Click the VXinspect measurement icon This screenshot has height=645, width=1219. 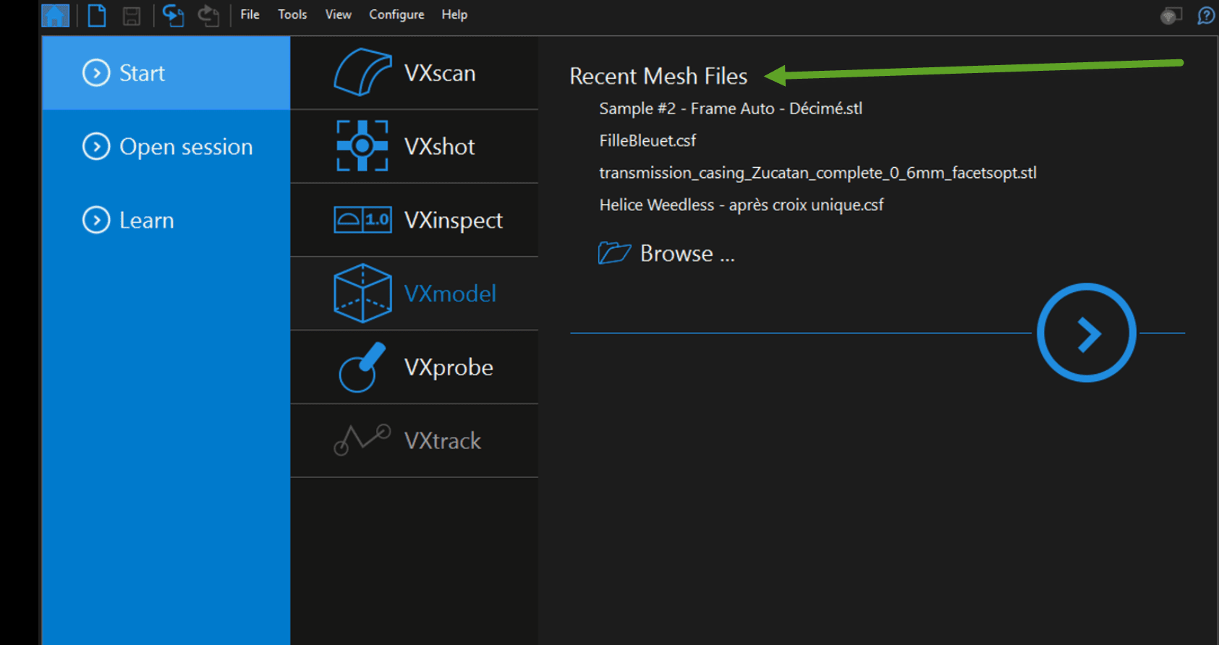(362, 220)
